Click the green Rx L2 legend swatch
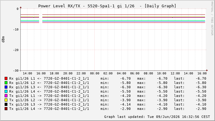215x121 pixels. coord(6,83)
